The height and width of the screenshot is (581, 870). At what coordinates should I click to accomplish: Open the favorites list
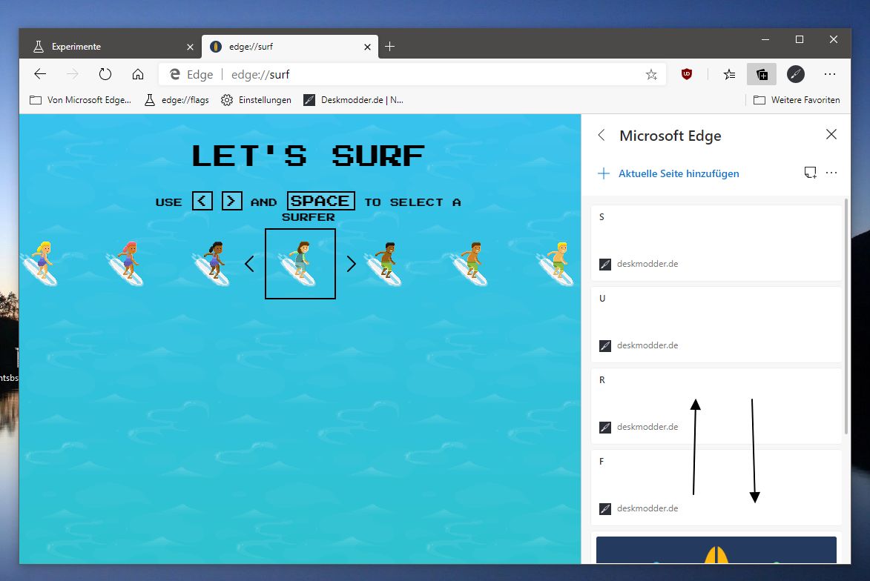click(729, 74)
